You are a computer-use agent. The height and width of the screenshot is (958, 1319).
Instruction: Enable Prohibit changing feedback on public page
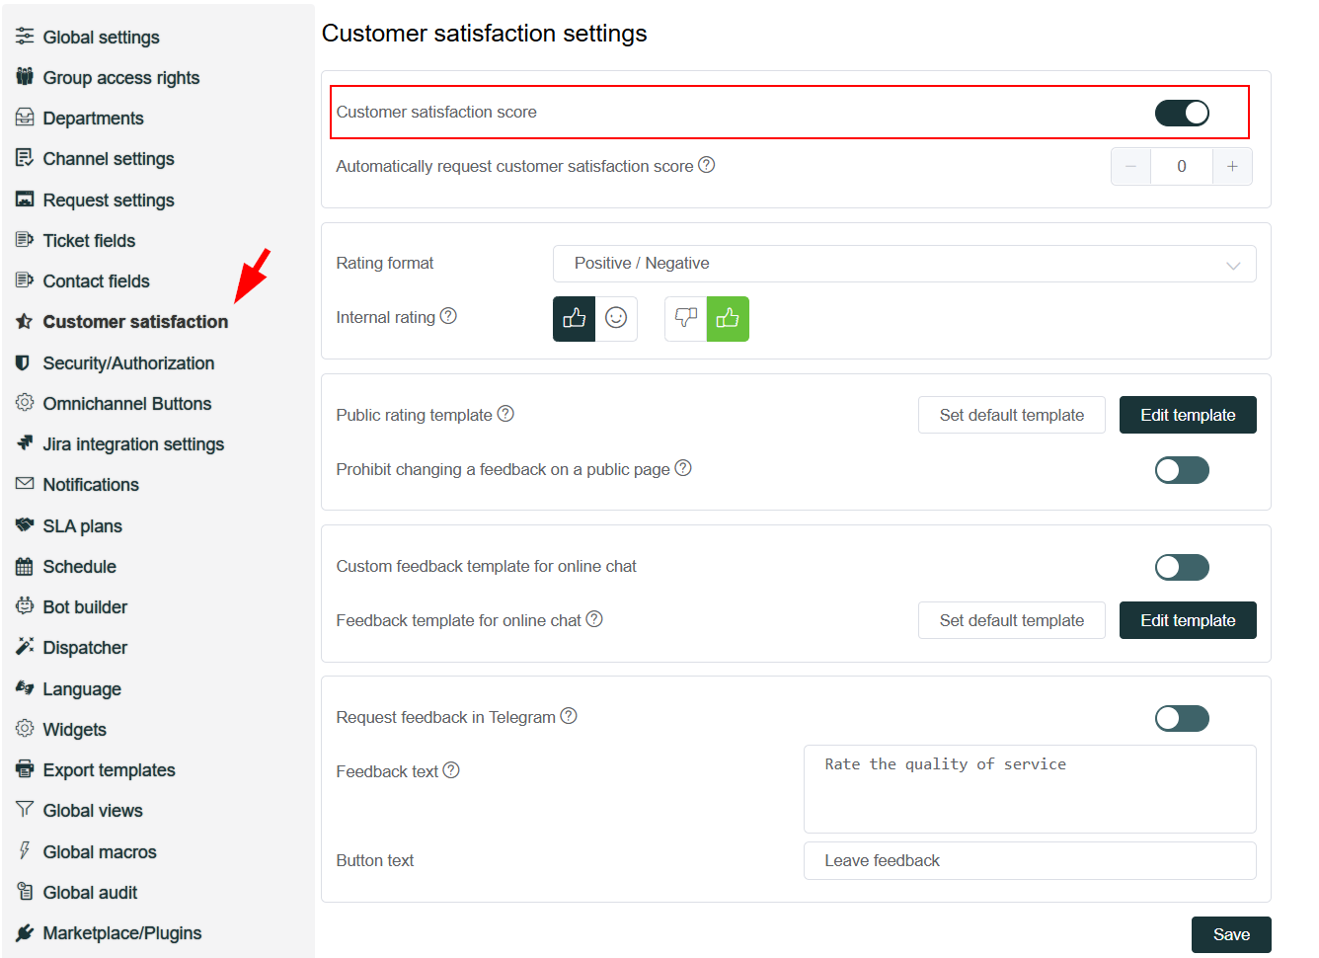point(1182,470)
